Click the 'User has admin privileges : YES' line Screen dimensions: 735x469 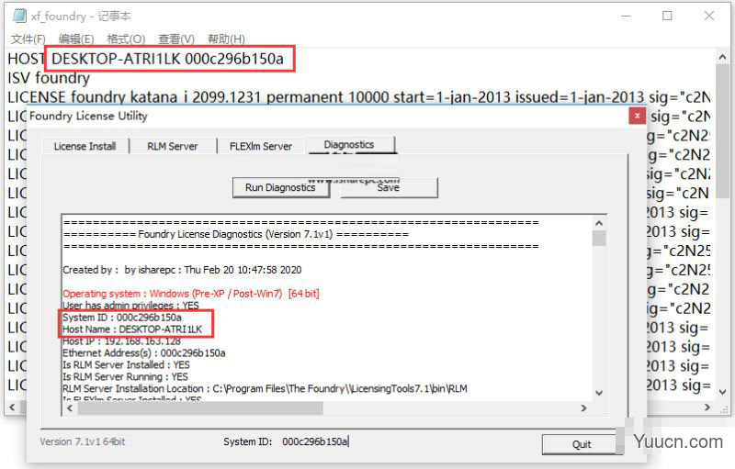pos(130,306)
